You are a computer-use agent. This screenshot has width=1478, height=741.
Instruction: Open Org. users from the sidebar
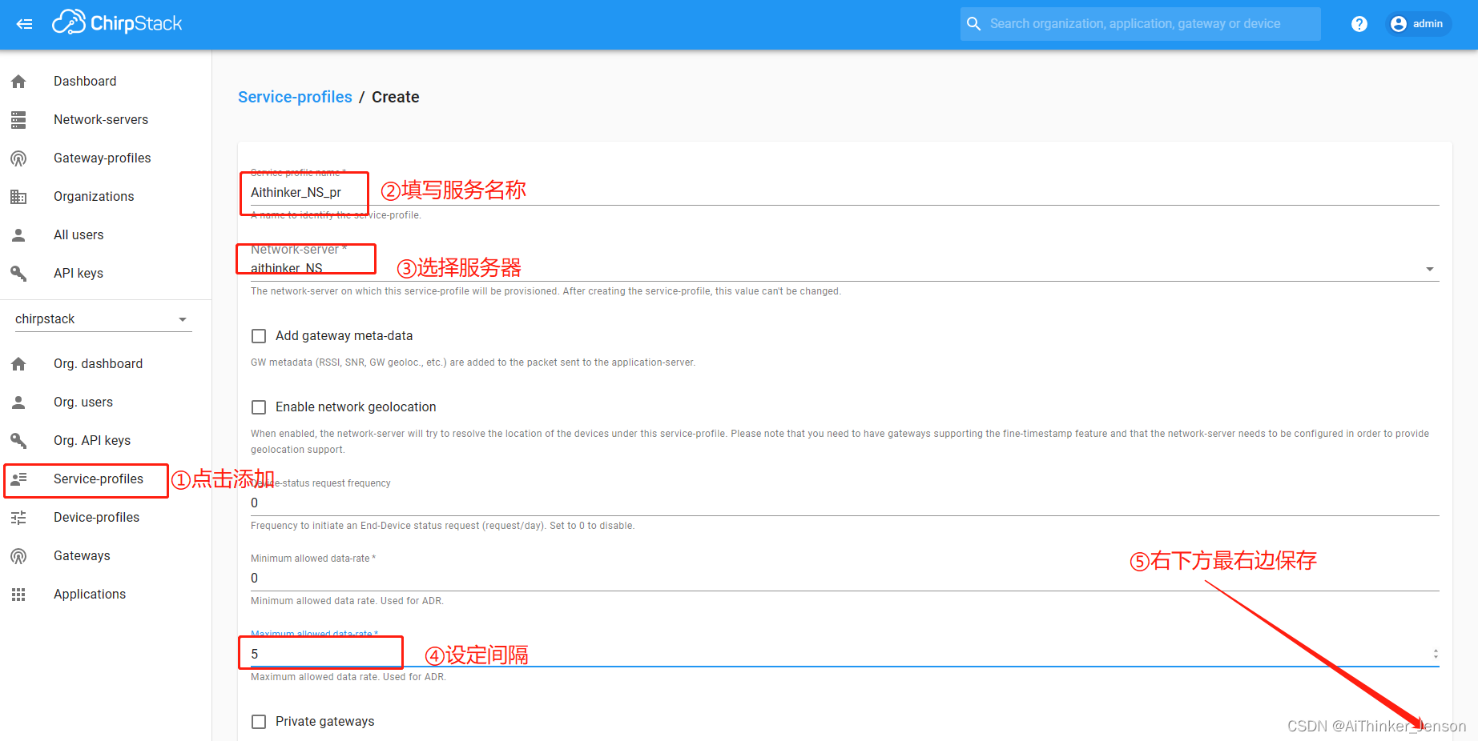pos(83,402)
